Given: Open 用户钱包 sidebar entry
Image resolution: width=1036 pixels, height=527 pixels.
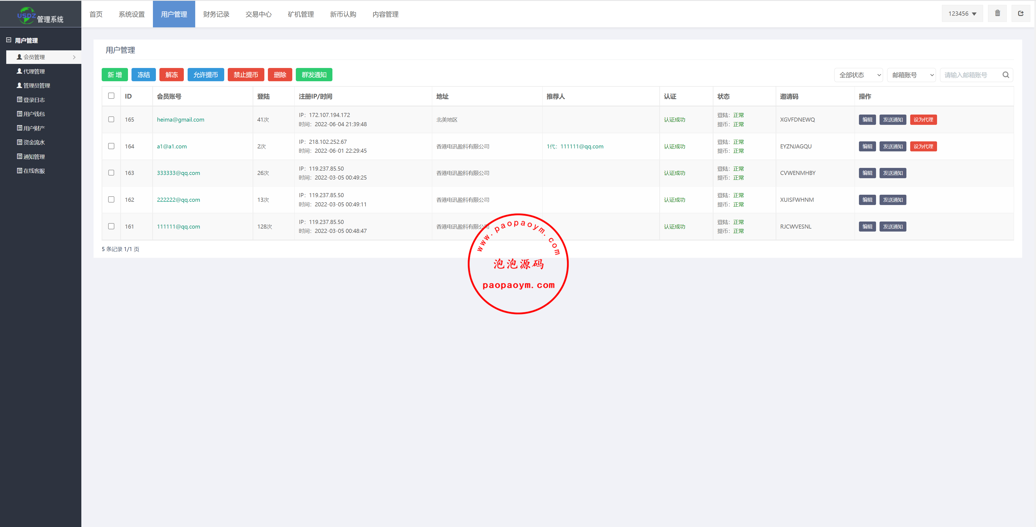Looking at the screenshot, I should (x=34, y=114).
